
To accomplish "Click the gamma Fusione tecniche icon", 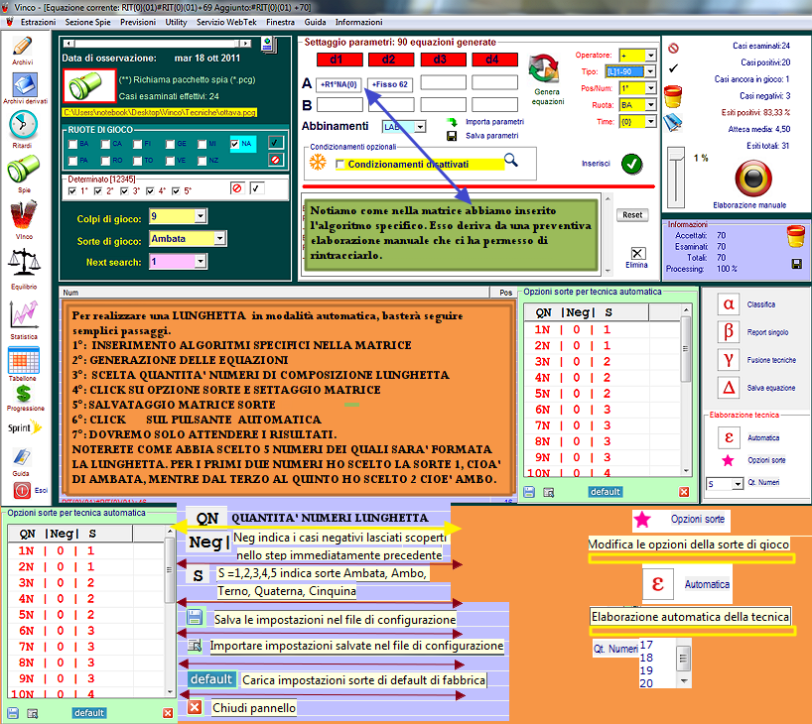I will point(728,360).
